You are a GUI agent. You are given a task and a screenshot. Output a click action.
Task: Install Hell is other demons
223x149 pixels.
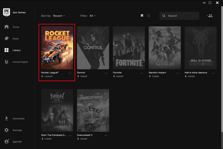tap(190, 76)
